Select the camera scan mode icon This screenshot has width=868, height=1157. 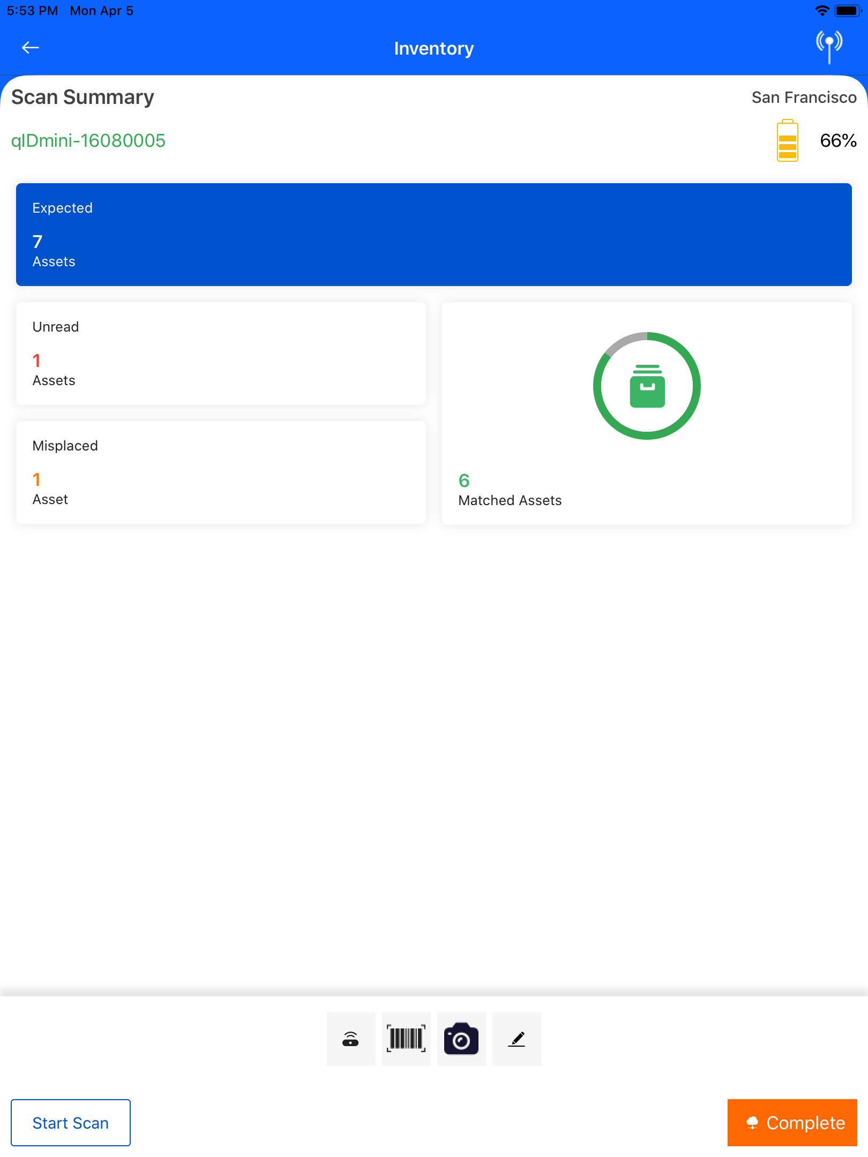(x=461, y=1039)
